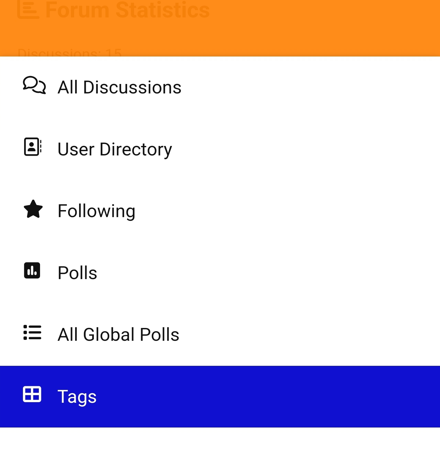Select Following from the menu

coord(96,211)
